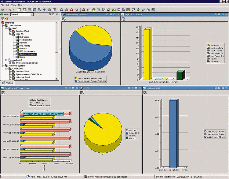The width and height of the screenshot is (229, 179).
Task: Open the File menu
Action: click(2, 5)
